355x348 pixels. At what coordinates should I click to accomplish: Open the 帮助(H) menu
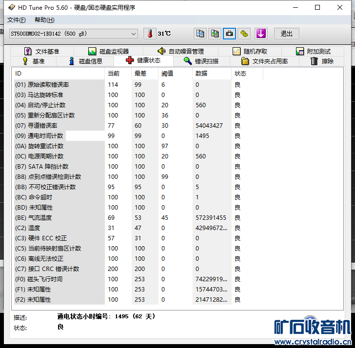pos(44,20)
